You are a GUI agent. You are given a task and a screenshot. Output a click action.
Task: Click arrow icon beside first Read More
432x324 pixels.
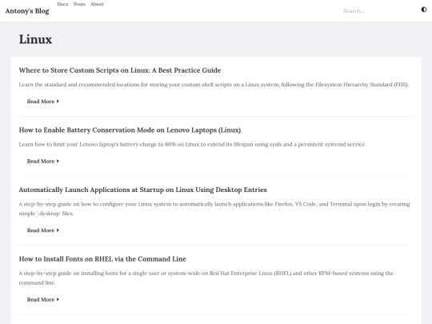click(58, 102)
